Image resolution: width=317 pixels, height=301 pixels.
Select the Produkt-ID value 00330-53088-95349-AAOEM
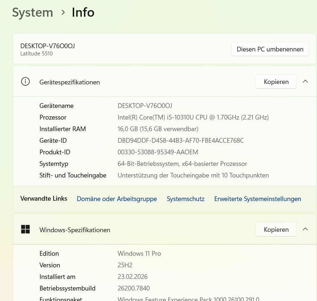[x=158, y=152]
